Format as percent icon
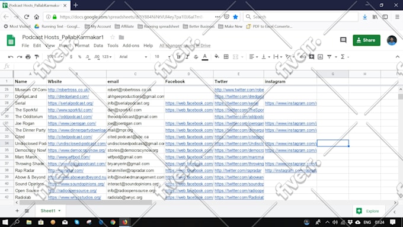403x227 pixels. (79, 57)
